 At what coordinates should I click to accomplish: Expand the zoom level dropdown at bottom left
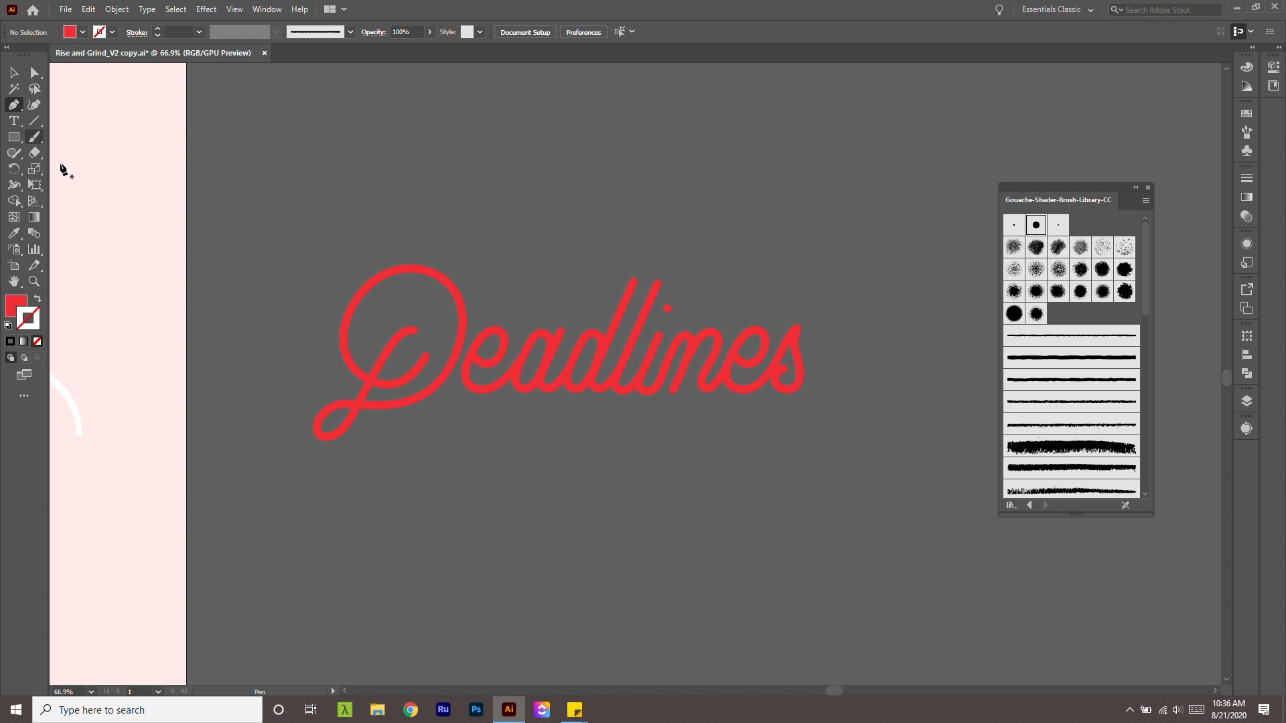coord(91,692)
